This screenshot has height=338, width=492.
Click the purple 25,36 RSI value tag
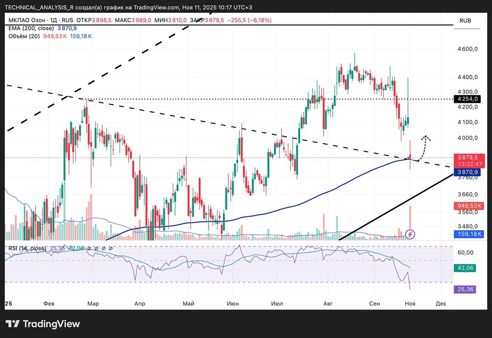[465, 289]
